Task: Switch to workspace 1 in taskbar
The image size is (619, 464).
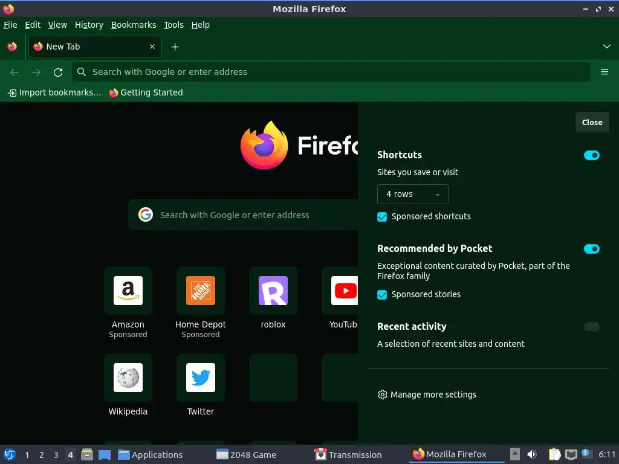Action: point(27,455)
